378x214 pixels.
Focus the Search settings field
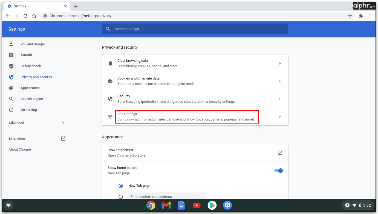coord(195,29)
